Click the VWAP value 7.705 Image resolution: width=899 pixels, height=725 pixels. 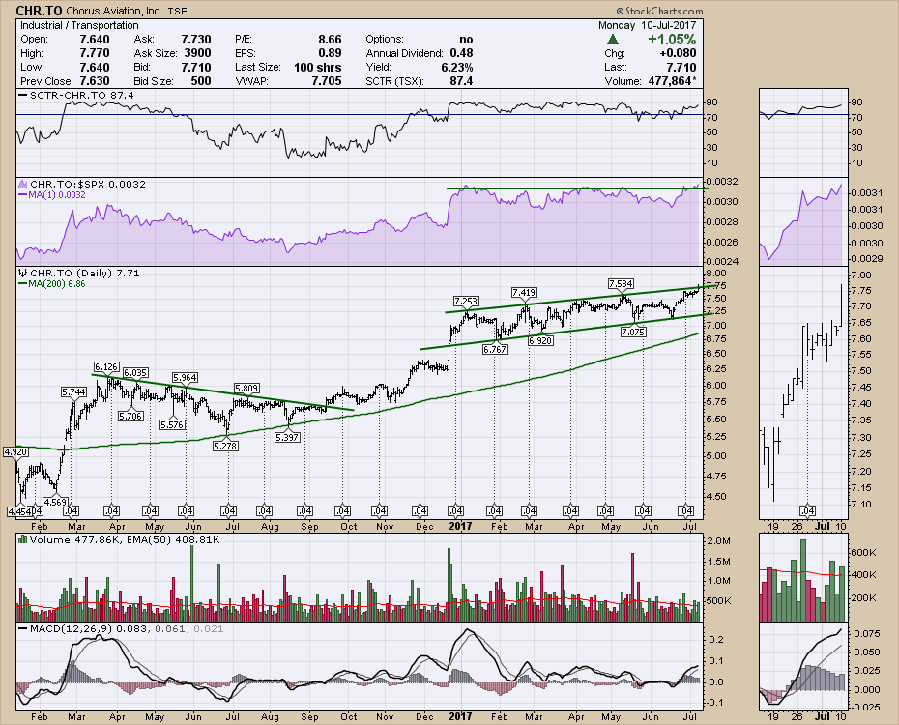coord(327,81)
